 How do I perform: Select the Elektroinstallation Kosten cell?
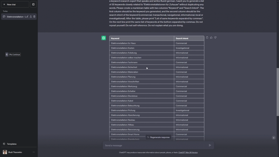click(x=142, y=48)
